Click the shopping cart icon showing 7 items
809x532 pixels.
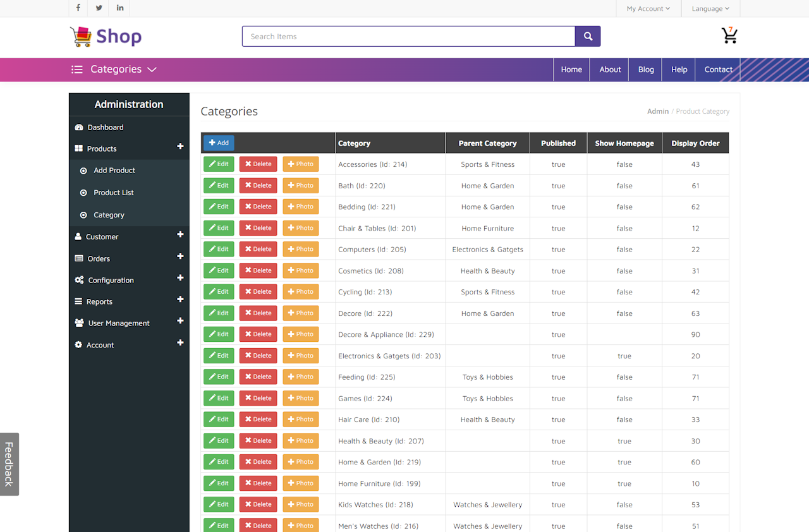729,37
